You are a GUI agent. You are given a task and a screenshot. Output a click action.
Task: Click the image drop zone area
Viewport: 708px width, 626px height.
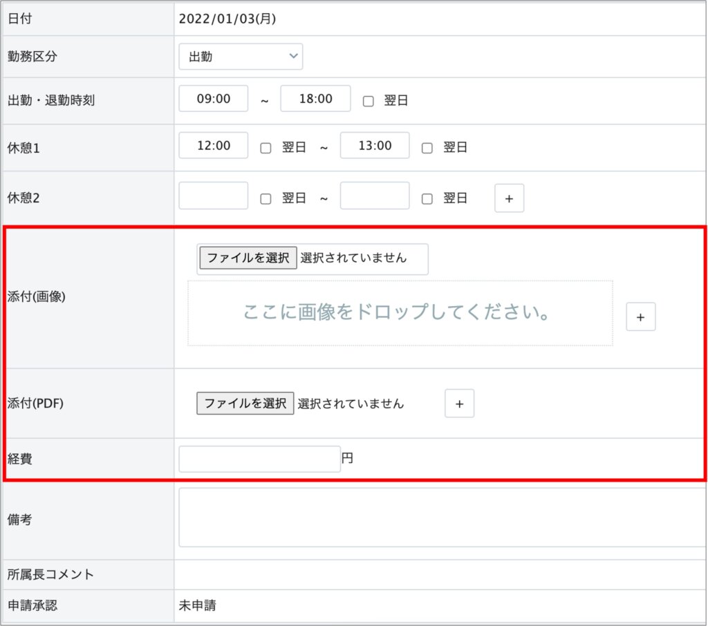[400, 313]
